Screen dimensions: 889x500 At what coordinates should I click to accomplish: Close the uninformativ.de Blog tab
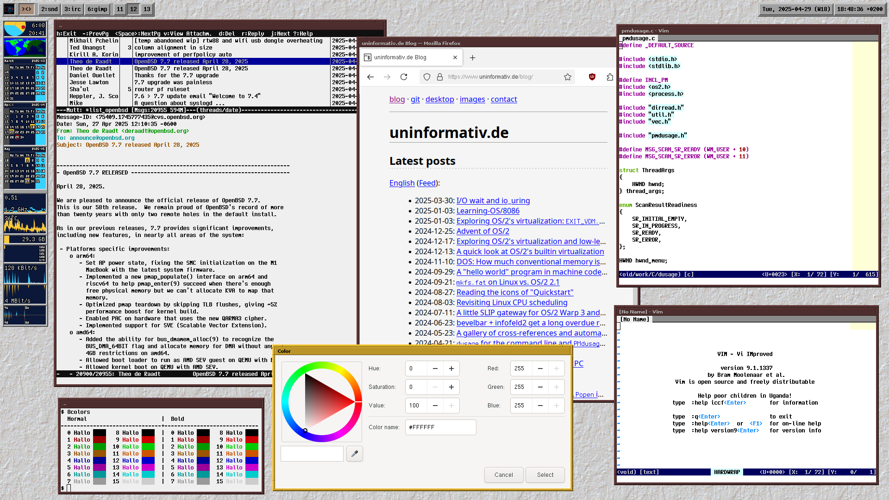click(x=455, y=57)
